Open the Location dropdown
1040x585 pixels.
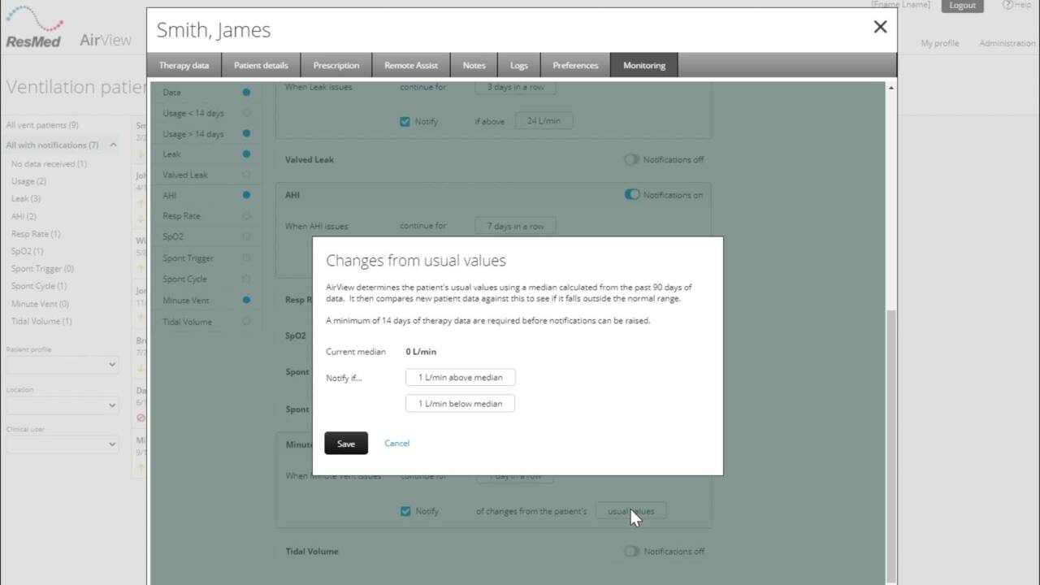coord(63,405)
